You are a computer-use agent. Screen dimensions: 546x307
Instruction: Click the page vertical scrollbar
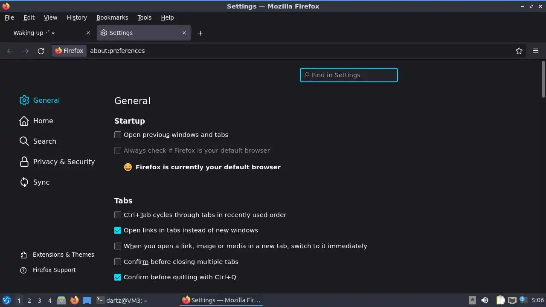[x=543, y=79]
